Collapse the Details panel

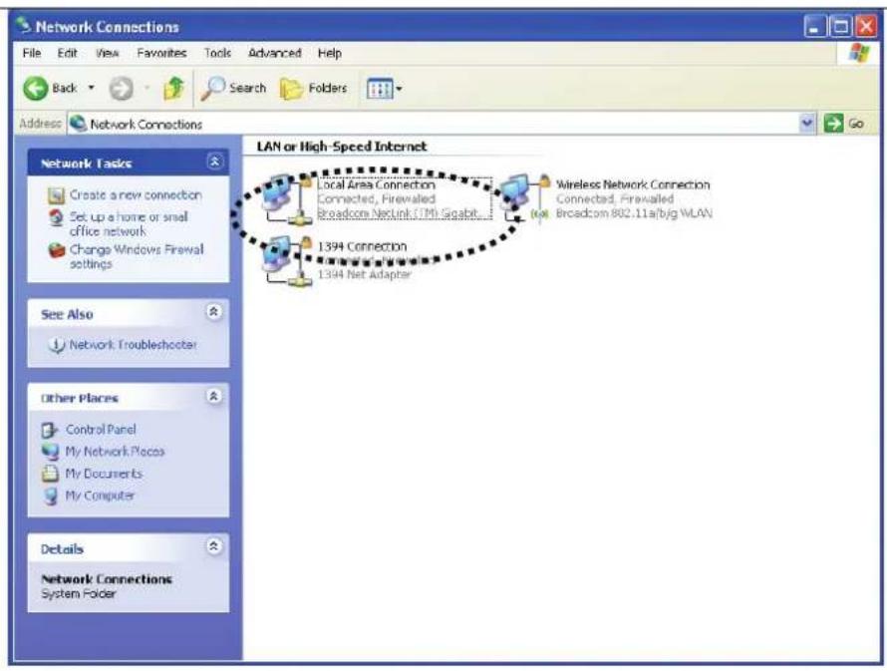(x=214, y=546)
